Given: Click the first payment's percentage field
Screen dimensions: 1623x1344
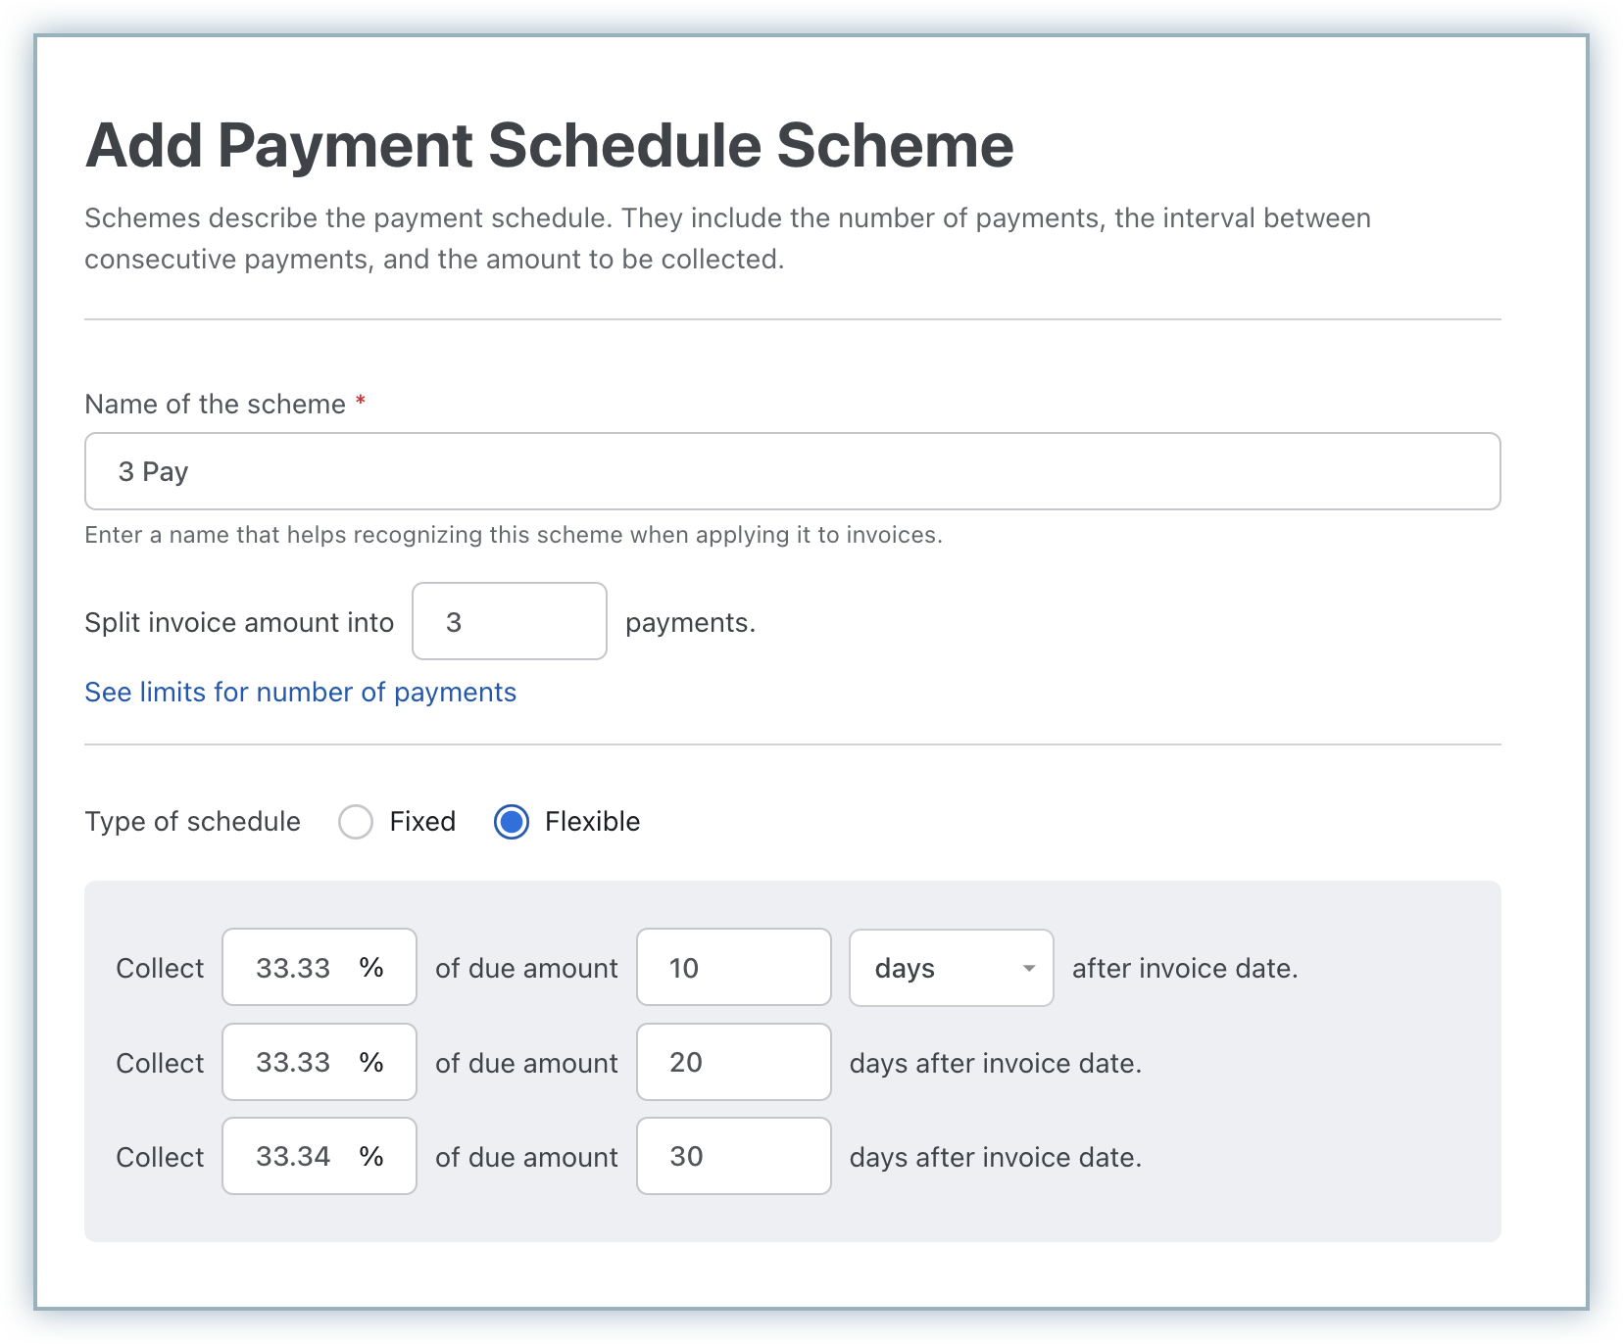Looking at the screenshot, I should pyautogui.click(x=294, y=968).
